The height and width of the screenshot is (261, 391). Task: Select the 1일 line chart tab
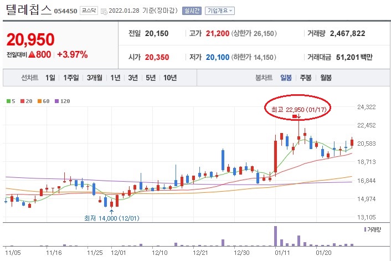pyautogui.click(x=50, y=78)
